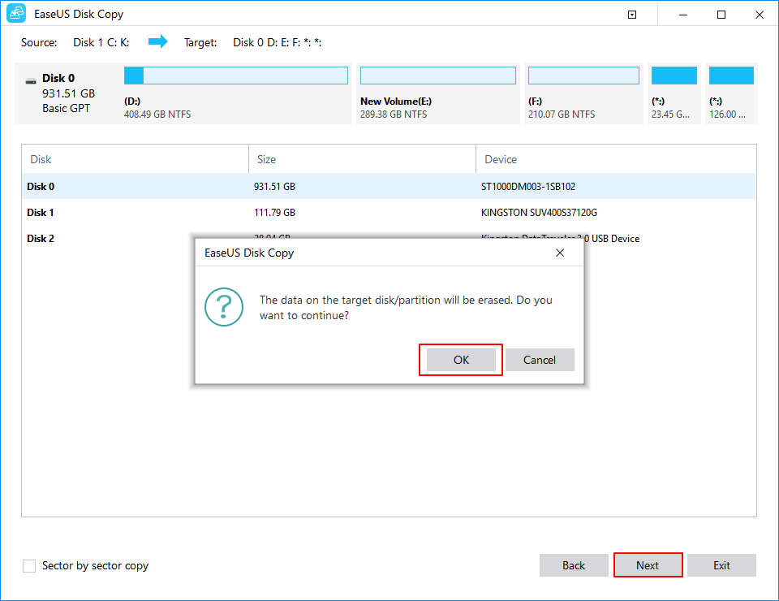Exit EaseUS Disk Copy
779x601 pixels.
click(x=721, y=564)
